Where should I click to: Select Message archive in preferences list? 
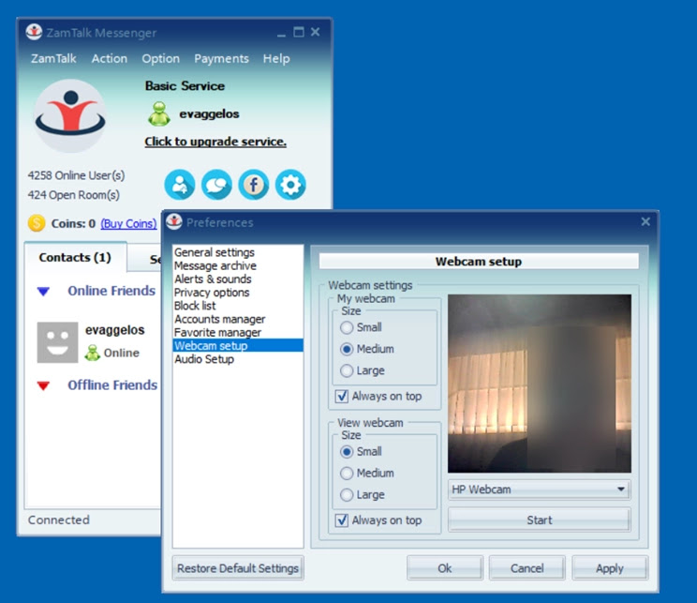coord(238,265)
